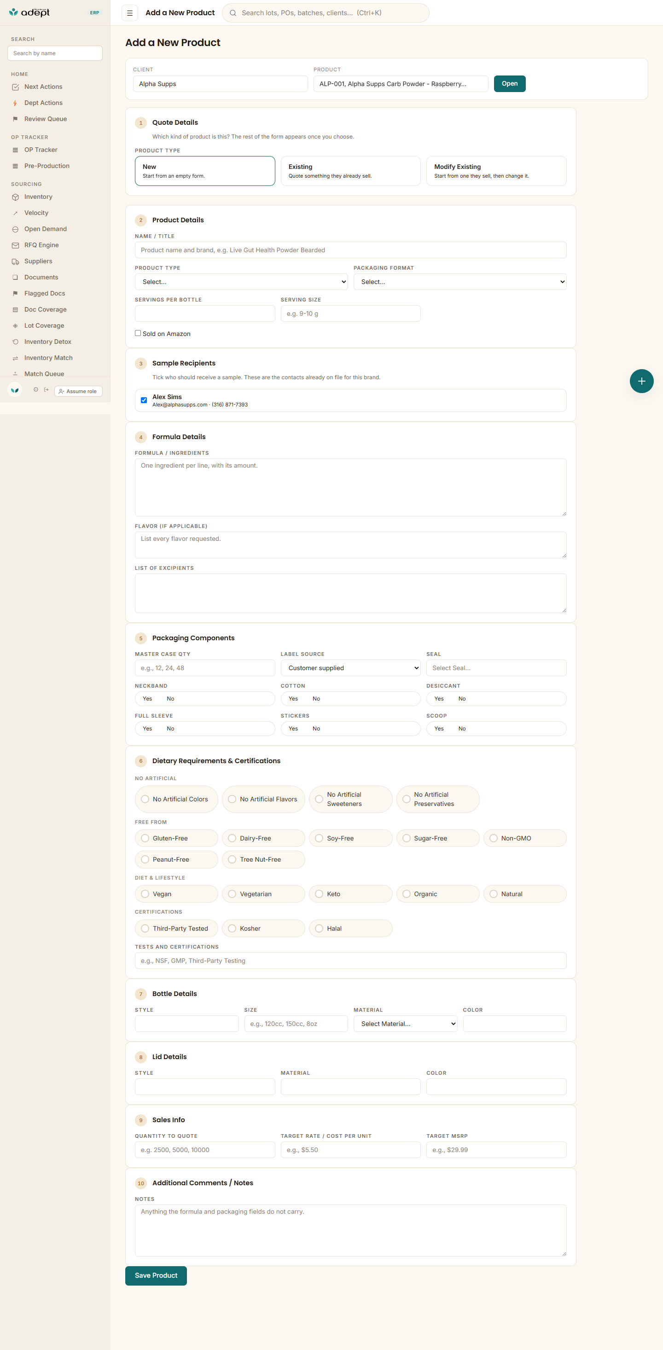Open the Label Source dropdown

(x=351, y=668)
